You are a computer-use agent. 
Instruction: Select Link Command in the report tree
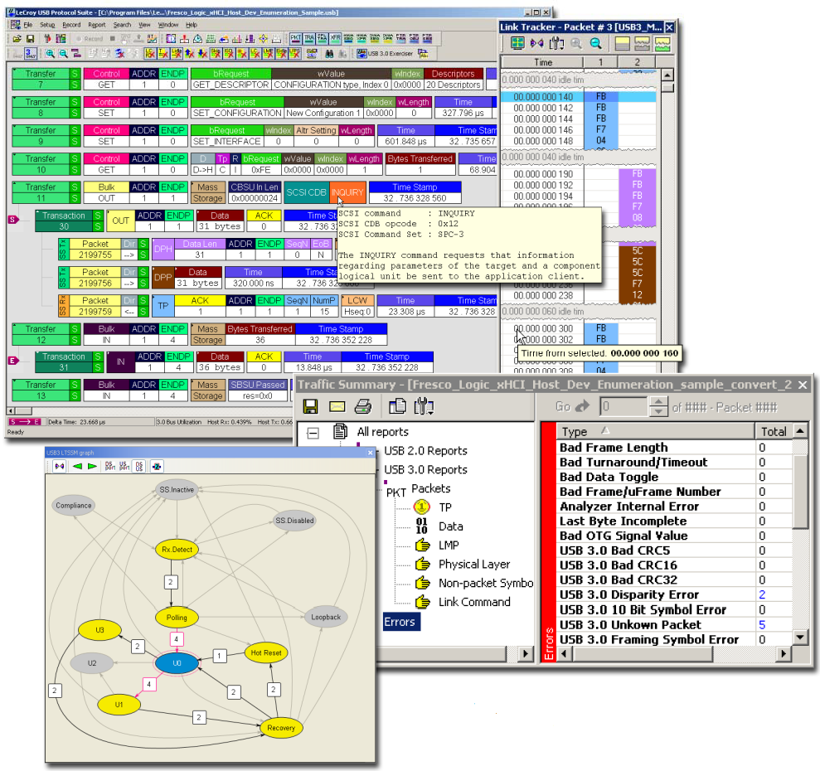point(474,602)
